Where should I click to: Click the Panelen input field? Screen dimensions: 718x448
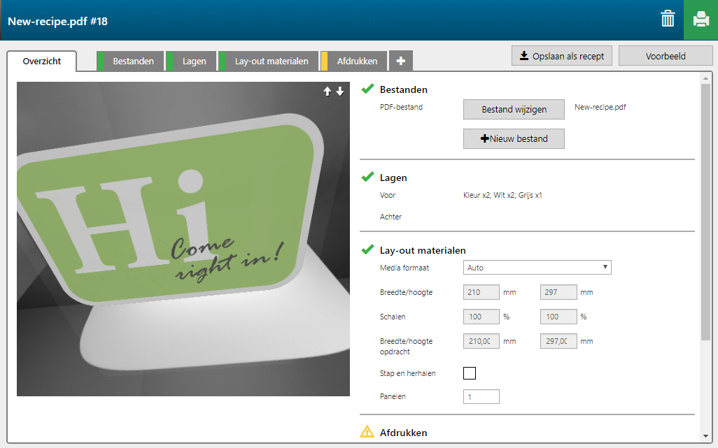point(481,397)
